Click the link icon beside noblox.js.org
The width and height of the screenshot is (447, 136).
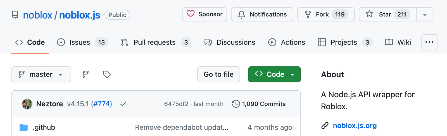(325, 126)
